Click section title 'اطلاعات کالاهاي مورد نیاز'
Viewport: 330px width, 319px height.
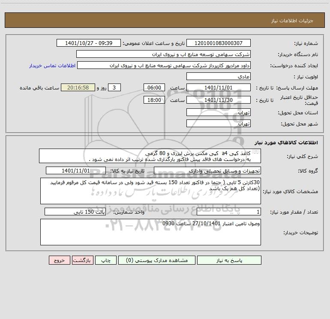(286, 142)
